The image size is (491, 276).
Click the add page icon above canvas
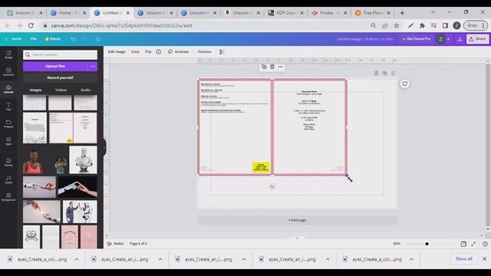point(393,73)
